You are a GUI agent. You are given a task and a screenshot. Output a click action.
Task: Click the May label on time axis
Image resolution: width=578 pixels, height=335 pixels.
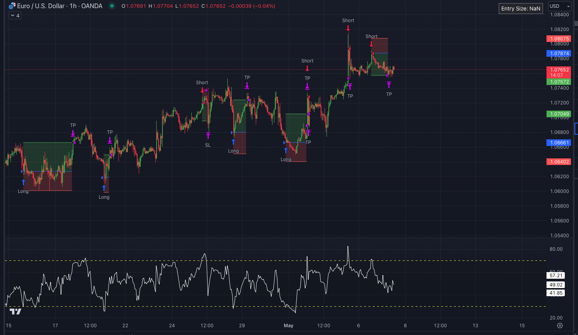pyautogui.click(x=288, y=325)
